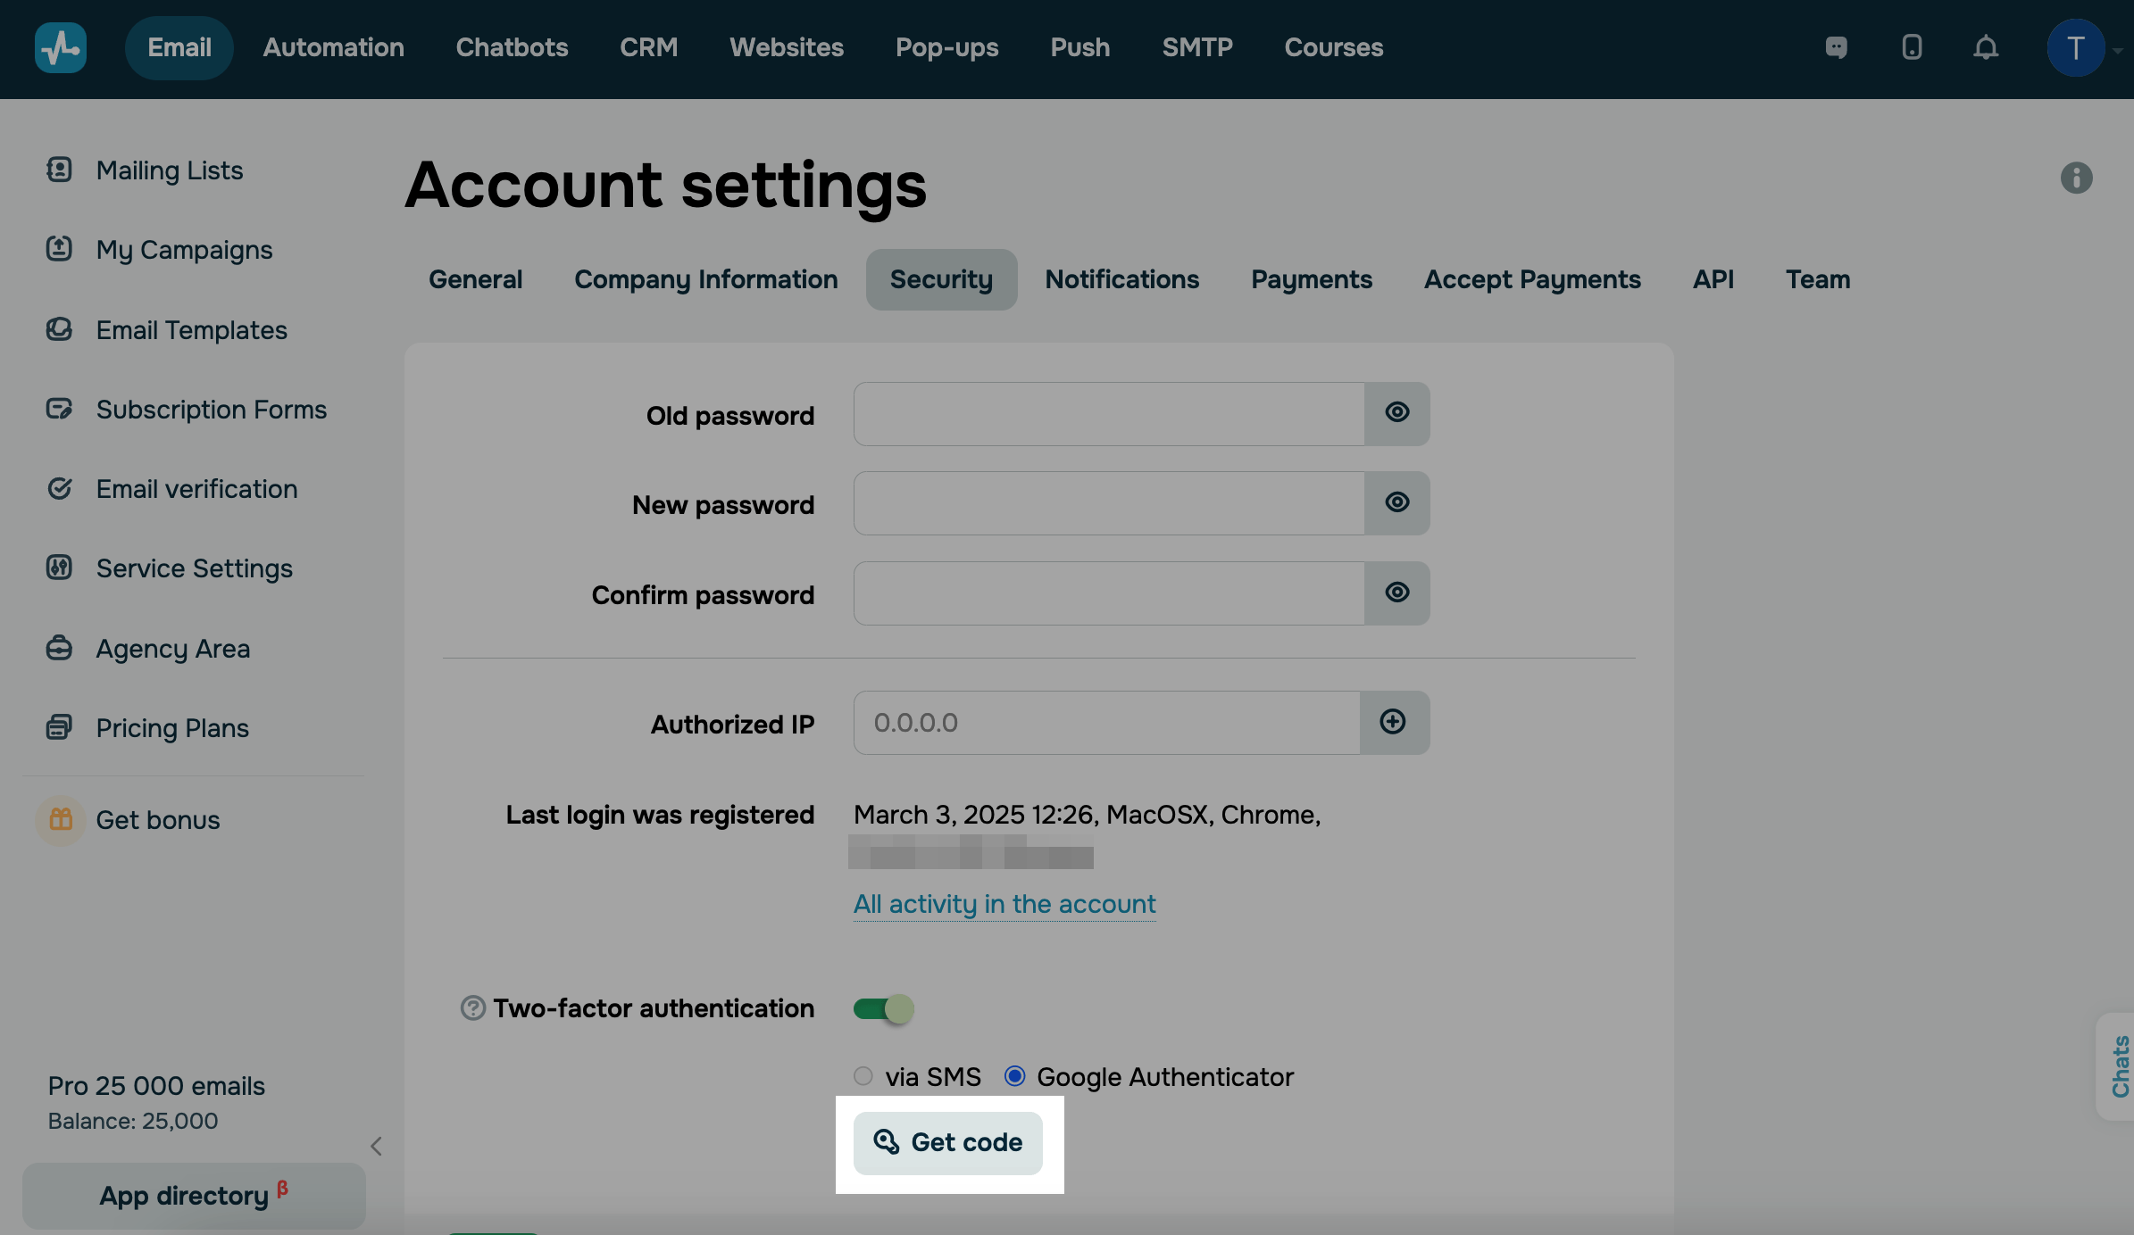2134x1235 pixels.
Task: Switch to the Notifications tab
Action: tap(1121, 280)
